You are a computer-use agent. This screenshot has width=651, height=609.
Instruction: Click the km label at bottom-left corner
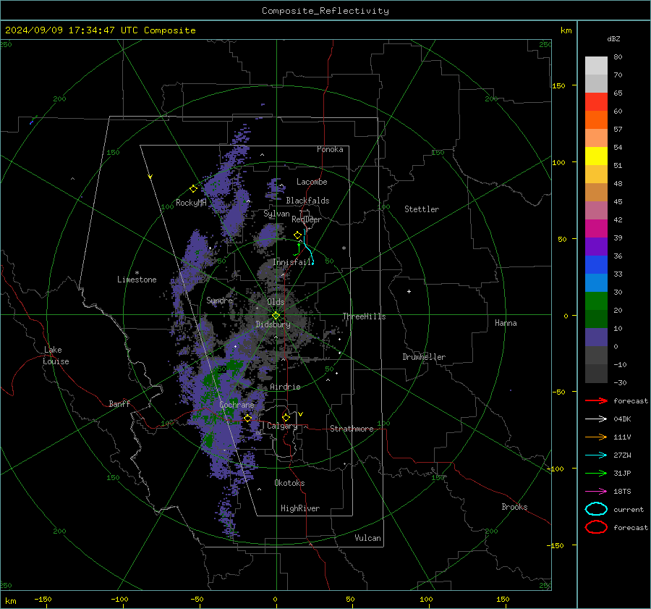pyautogui.click(x=10, y=601)
